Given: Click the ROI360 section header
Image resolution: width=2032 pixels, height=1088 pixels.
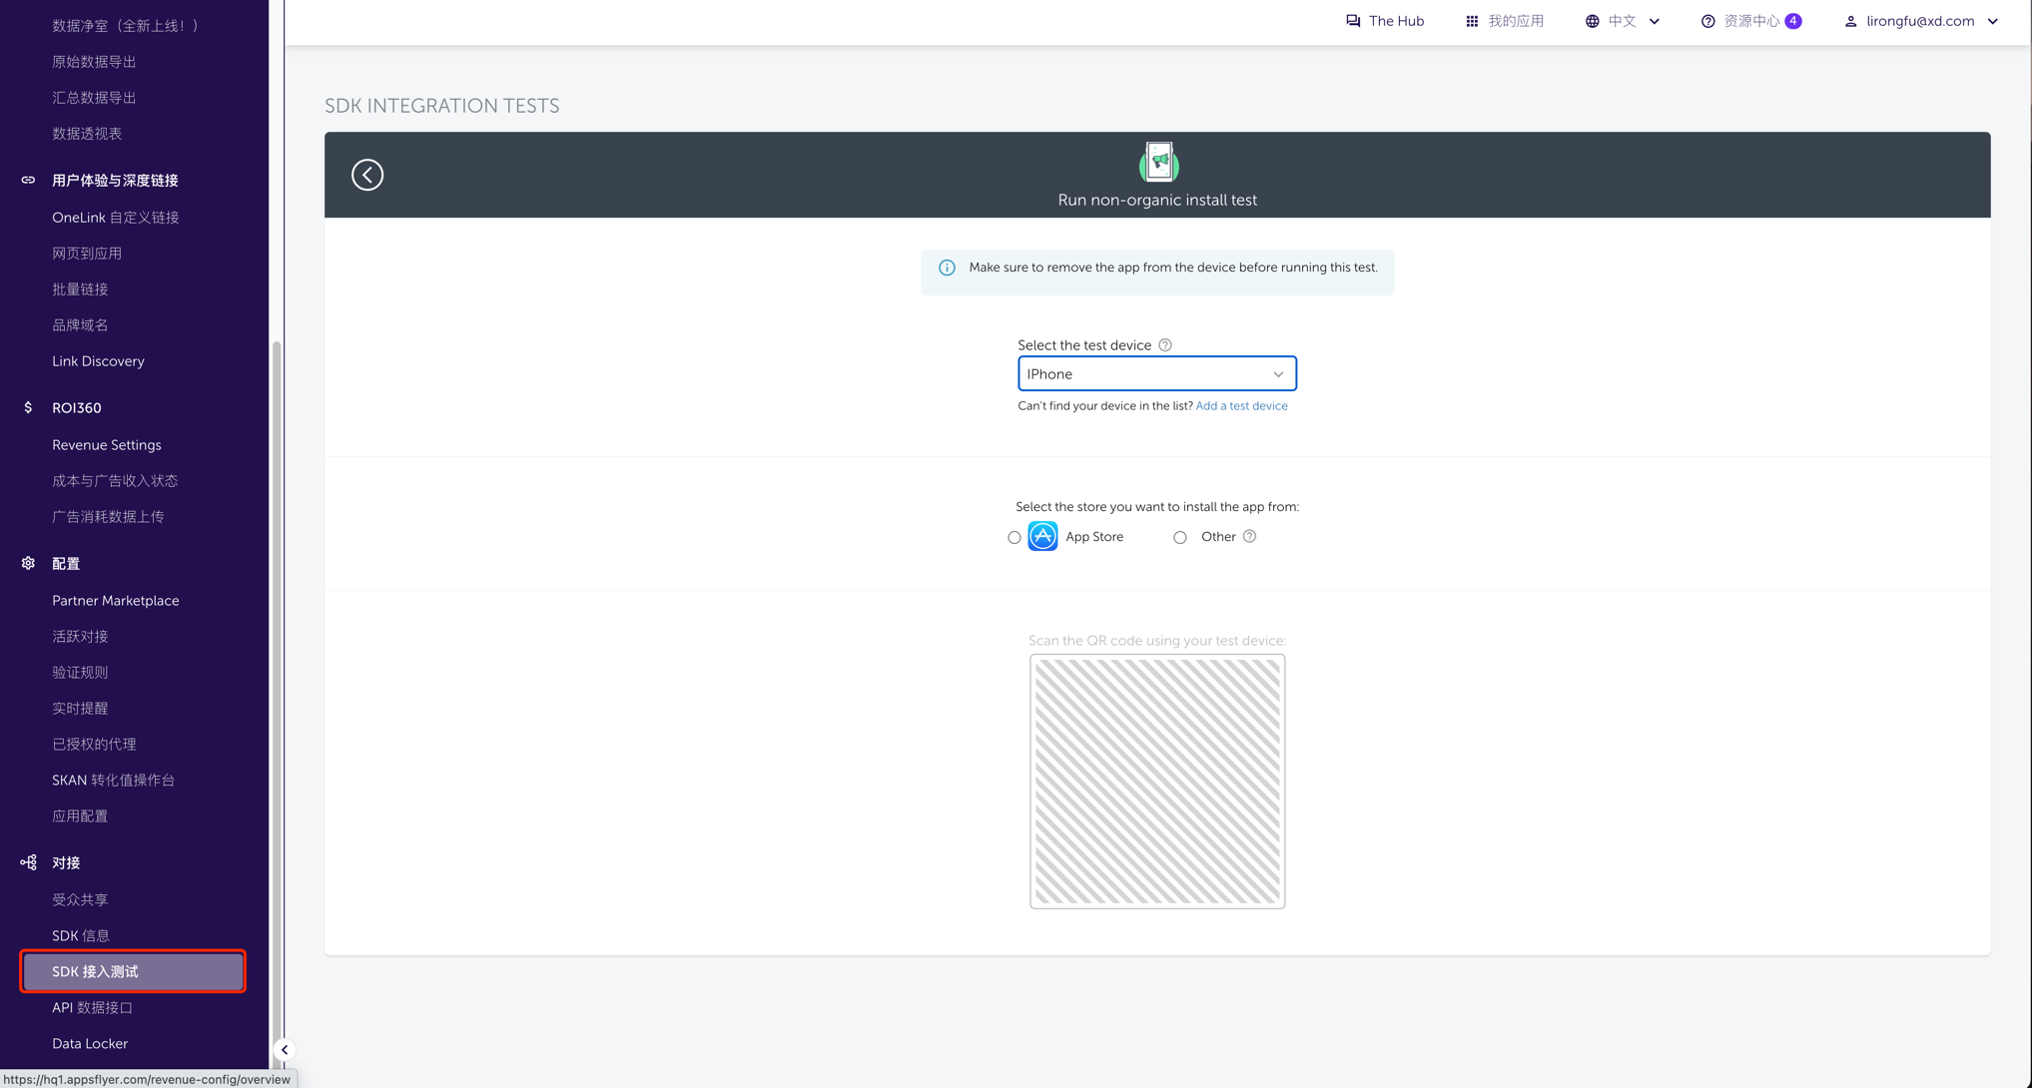Looking at the screenshot, I should click(x=77, y=408).
